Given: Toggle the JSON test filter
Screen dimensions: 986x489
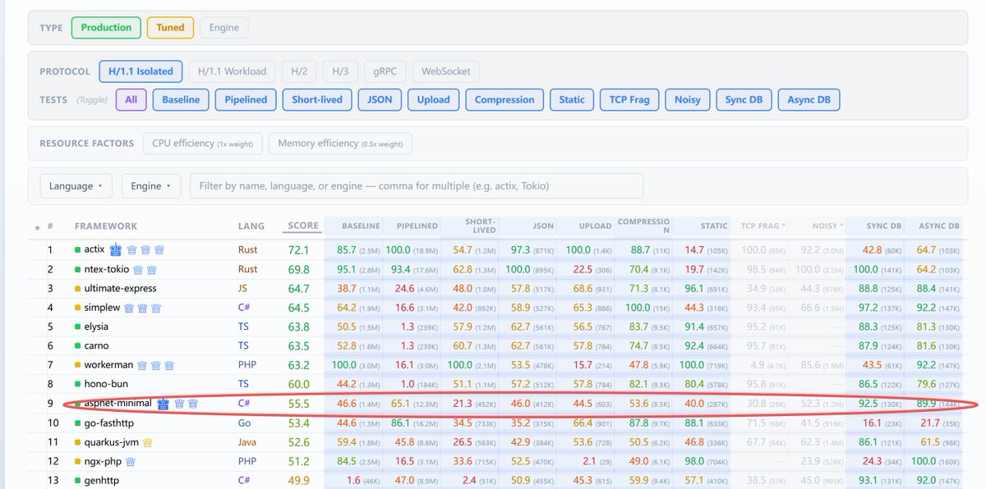Looking at the screenshot, I should click(379, 99).
